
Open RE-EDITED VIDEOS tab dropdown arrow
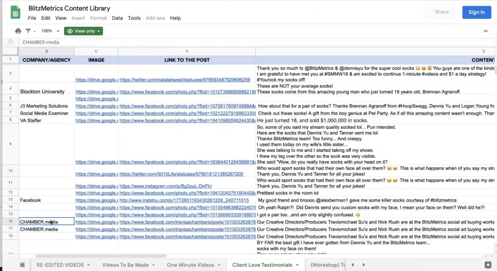(x=88, y=265)
